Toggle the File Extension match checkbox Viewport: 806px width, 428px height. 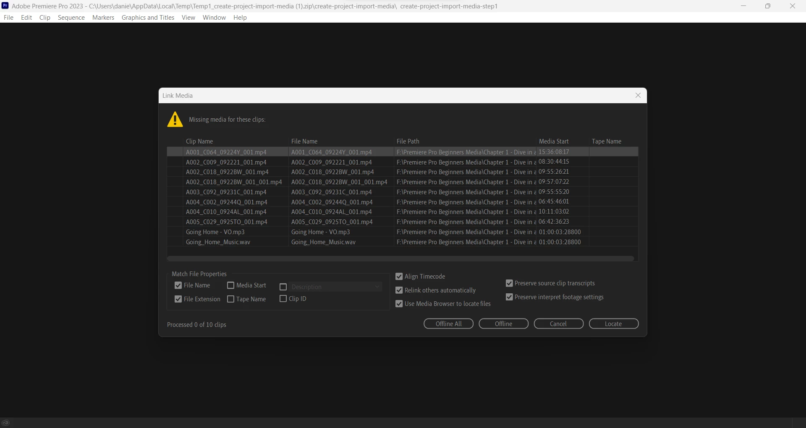(178, 299)
